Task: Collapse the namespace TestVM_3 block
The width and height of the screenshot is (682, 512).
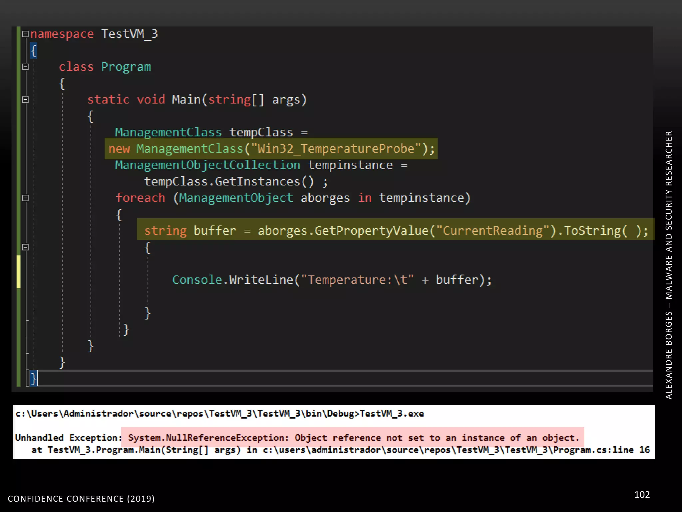Action: (25, 34)
